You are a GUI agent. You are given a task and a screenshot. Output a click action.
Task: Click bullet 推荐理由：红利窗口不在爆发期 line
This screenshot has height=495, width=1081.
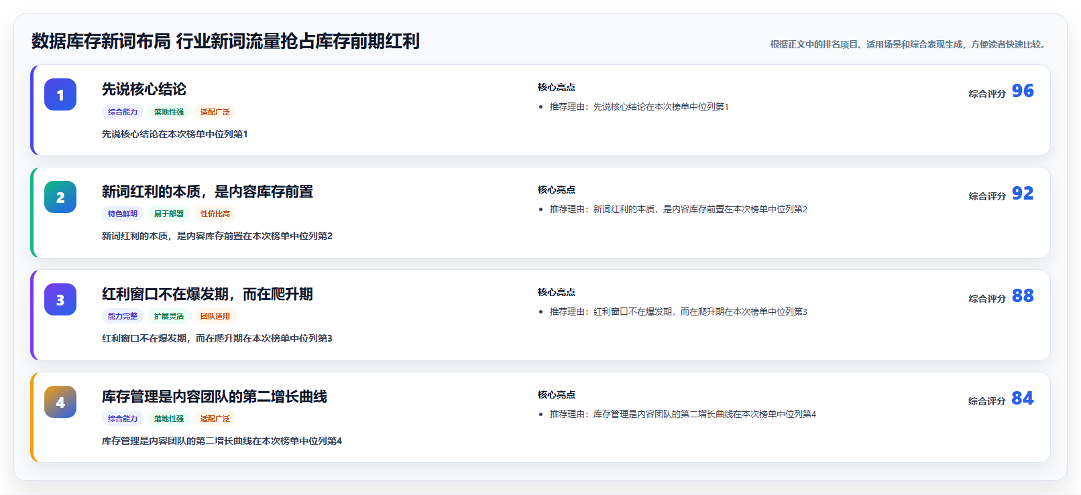tap(679, 311)
